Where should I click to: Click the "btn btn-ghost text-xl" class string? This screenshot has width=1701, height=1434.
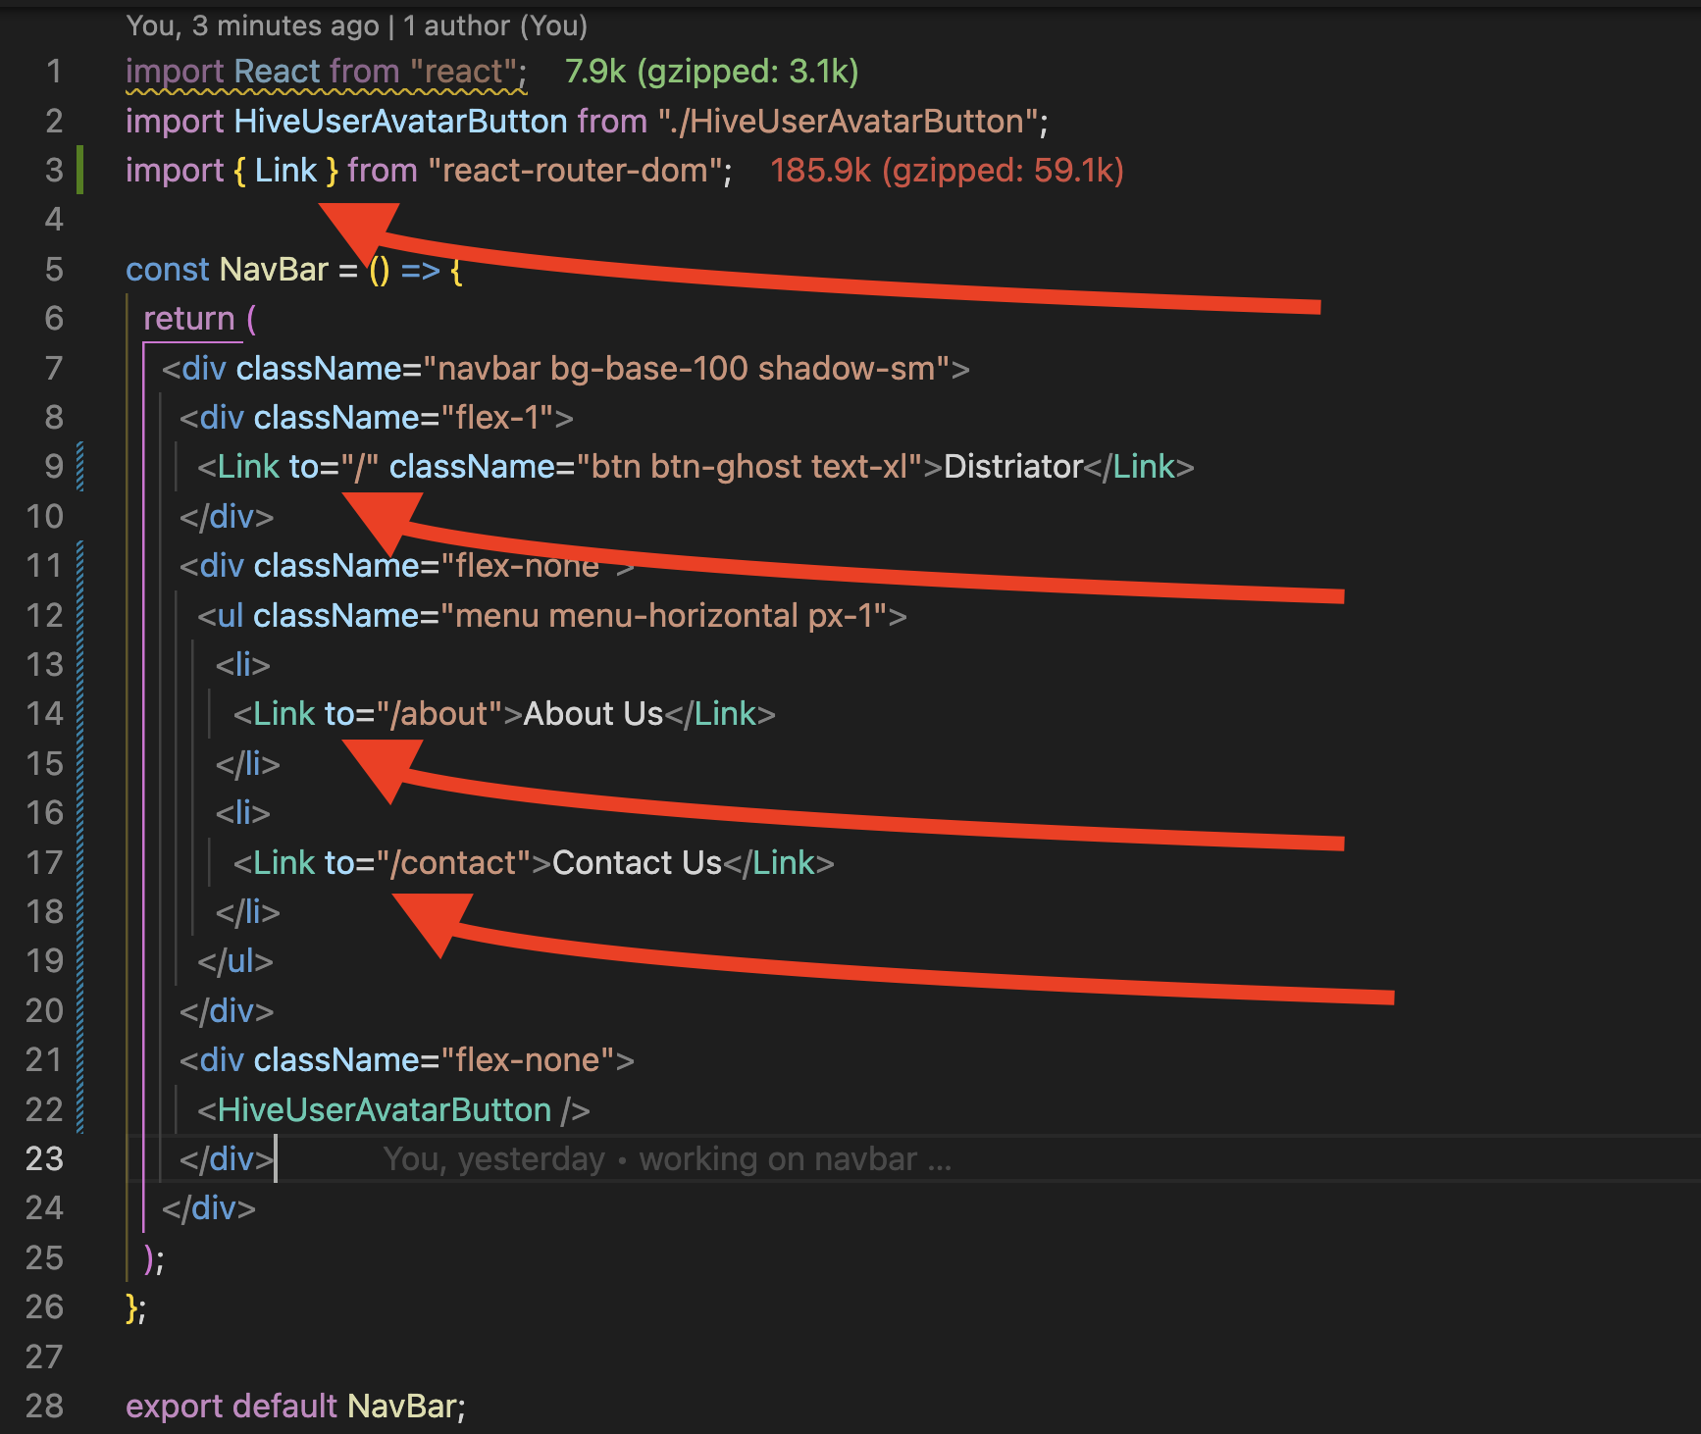click(x=749, y=467)
